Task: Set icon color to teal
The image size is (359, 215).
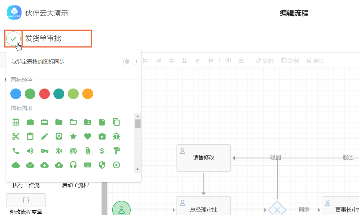Action: tap(59, 94)
